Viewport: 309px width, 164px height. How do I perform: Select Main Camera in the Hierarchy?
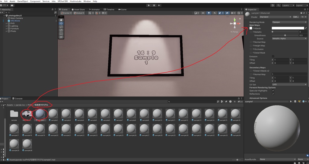pos(17,18)
